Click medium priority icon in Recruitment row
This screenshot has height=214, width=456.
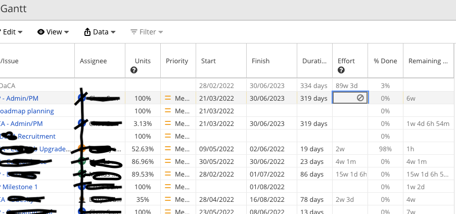[167, 136]
